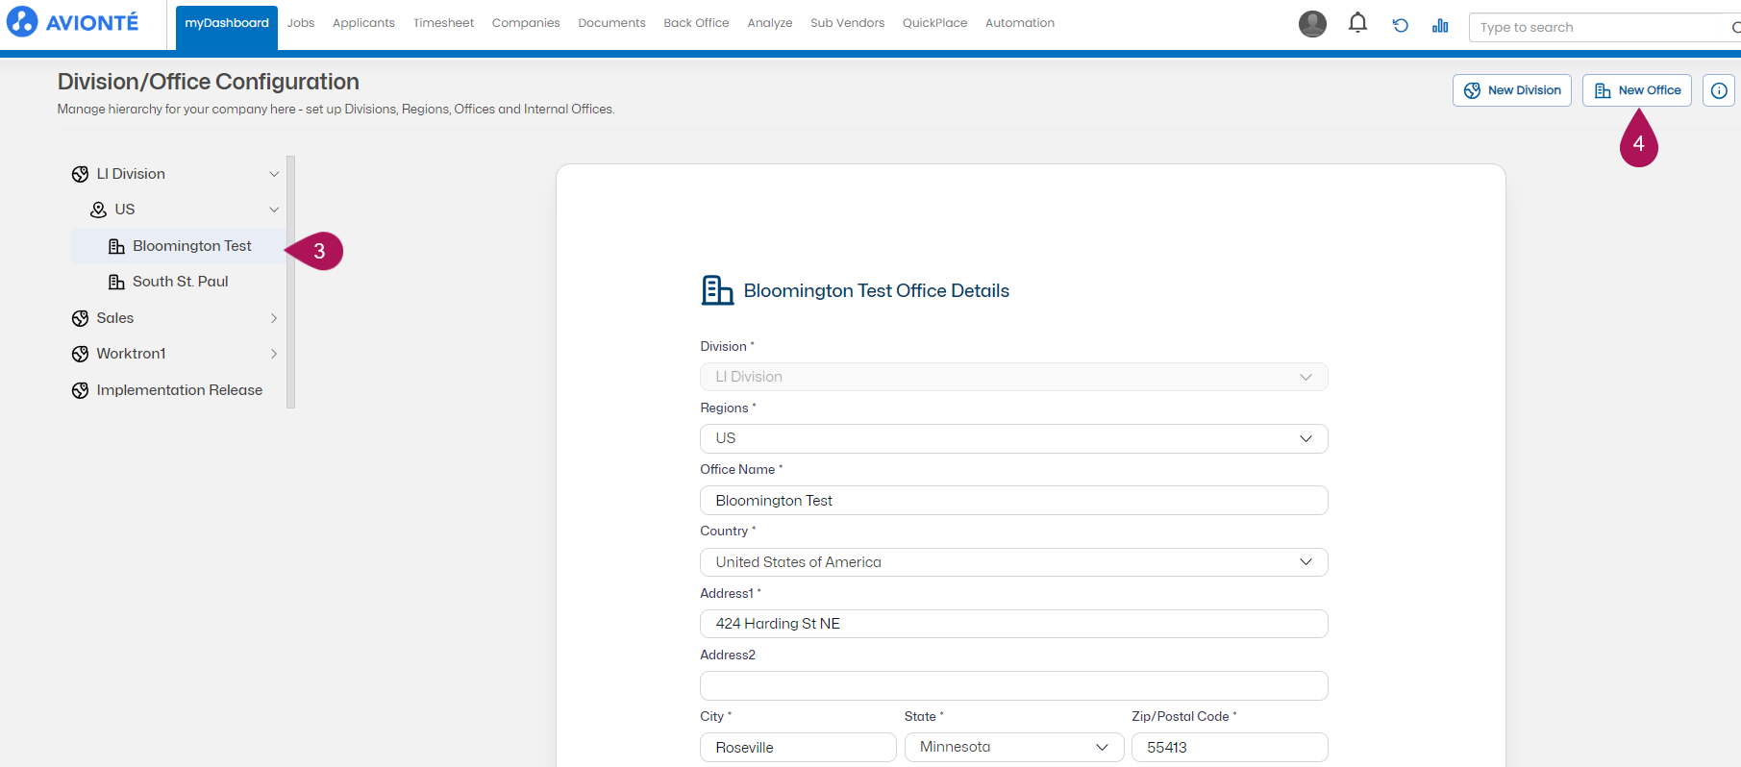The width and height of the screenshot is (1741, 767).
Task: Click into the Address2 input field
Action: [1014, 685]
